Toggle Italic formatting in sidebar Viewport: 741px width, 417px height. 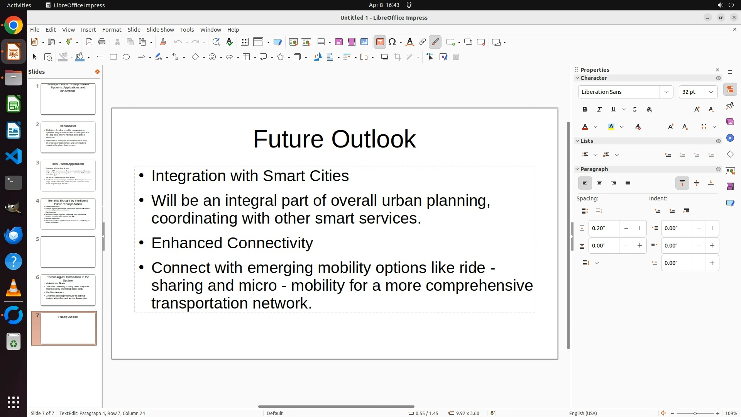(x=599, y=109)
